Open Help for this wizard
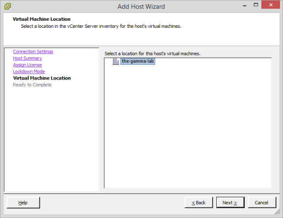283x218 pixels. [x=23, y=203]
